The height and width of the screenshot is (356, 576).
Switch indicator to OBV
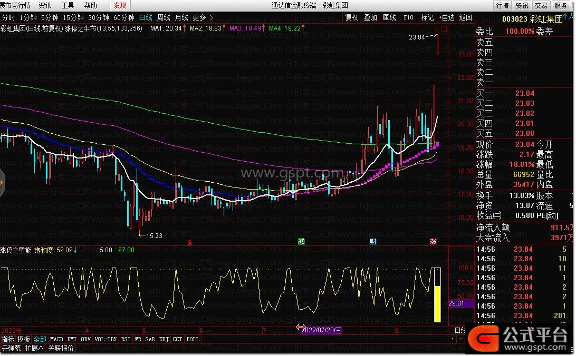(x=85, y=339)
